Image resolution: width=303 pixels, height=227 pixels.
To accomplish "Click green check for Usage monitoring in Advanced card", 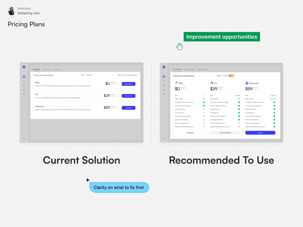I will click(x=274, y=127).
